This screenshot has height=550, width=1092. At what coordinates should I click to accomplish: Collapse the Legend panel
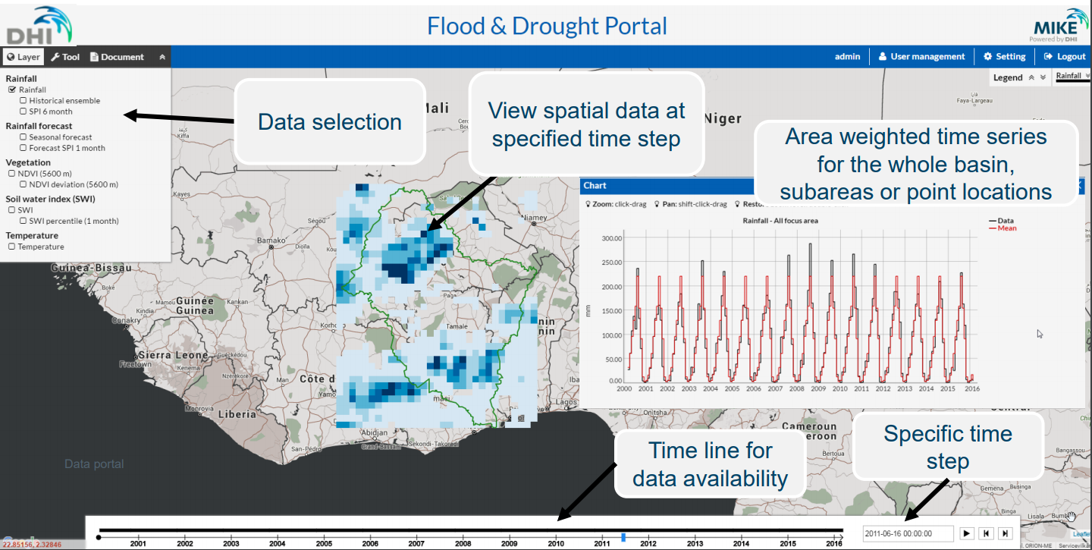pyautogui.click(x=1030, y=77)
